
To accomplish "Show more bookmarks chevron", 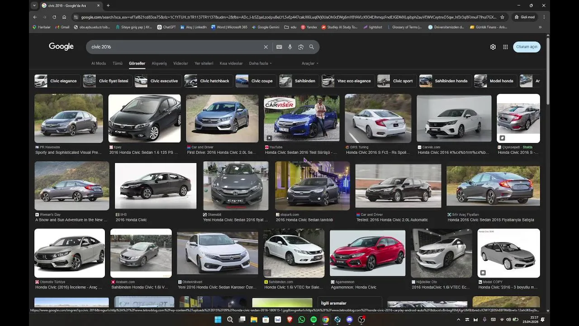I will tap(540, 27).
